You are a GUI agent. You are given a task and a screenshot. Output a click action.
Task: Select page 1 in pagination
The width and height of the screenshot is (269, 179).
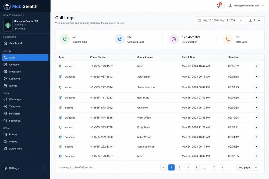[x=171, y=167]
